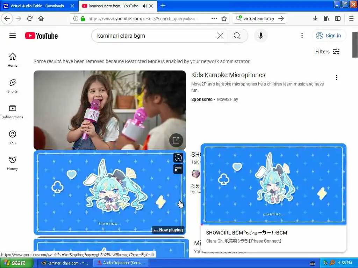
Task: Click the page vertical scrollbar thumb
Action: (x=355, y=44)
